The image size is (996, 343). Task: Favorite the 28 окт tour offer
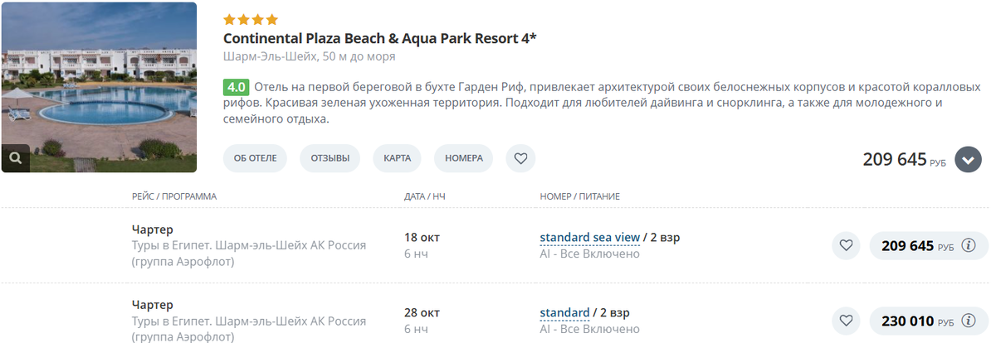pyautogui.click(x=846, y=321)
